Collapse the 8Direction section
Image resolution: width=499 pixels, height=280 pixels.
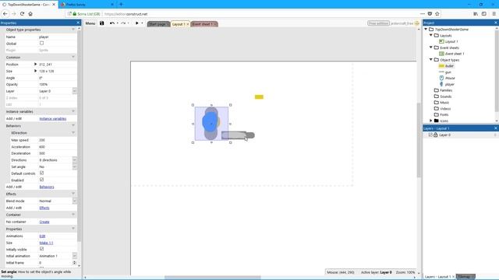pyautogui.click(x=73, y=133)
